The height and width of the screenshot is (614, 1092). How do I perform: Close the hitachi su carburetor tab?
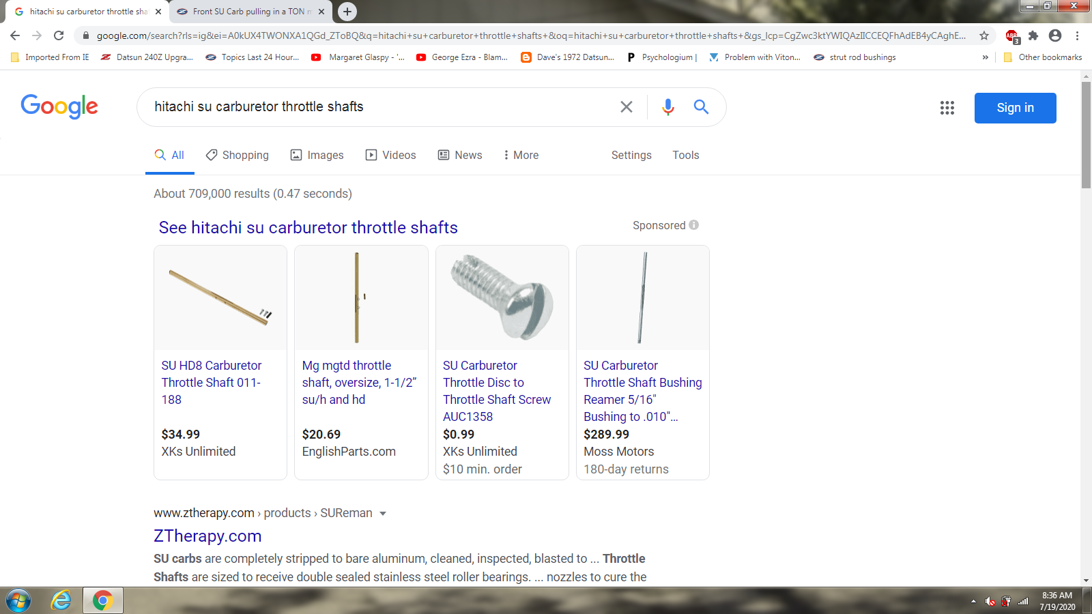[158, 12]
